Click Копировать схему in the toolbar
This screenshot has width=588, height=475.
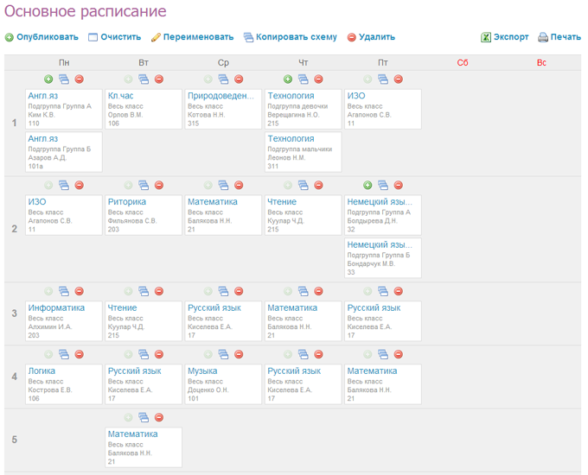[x=291, y=37]
